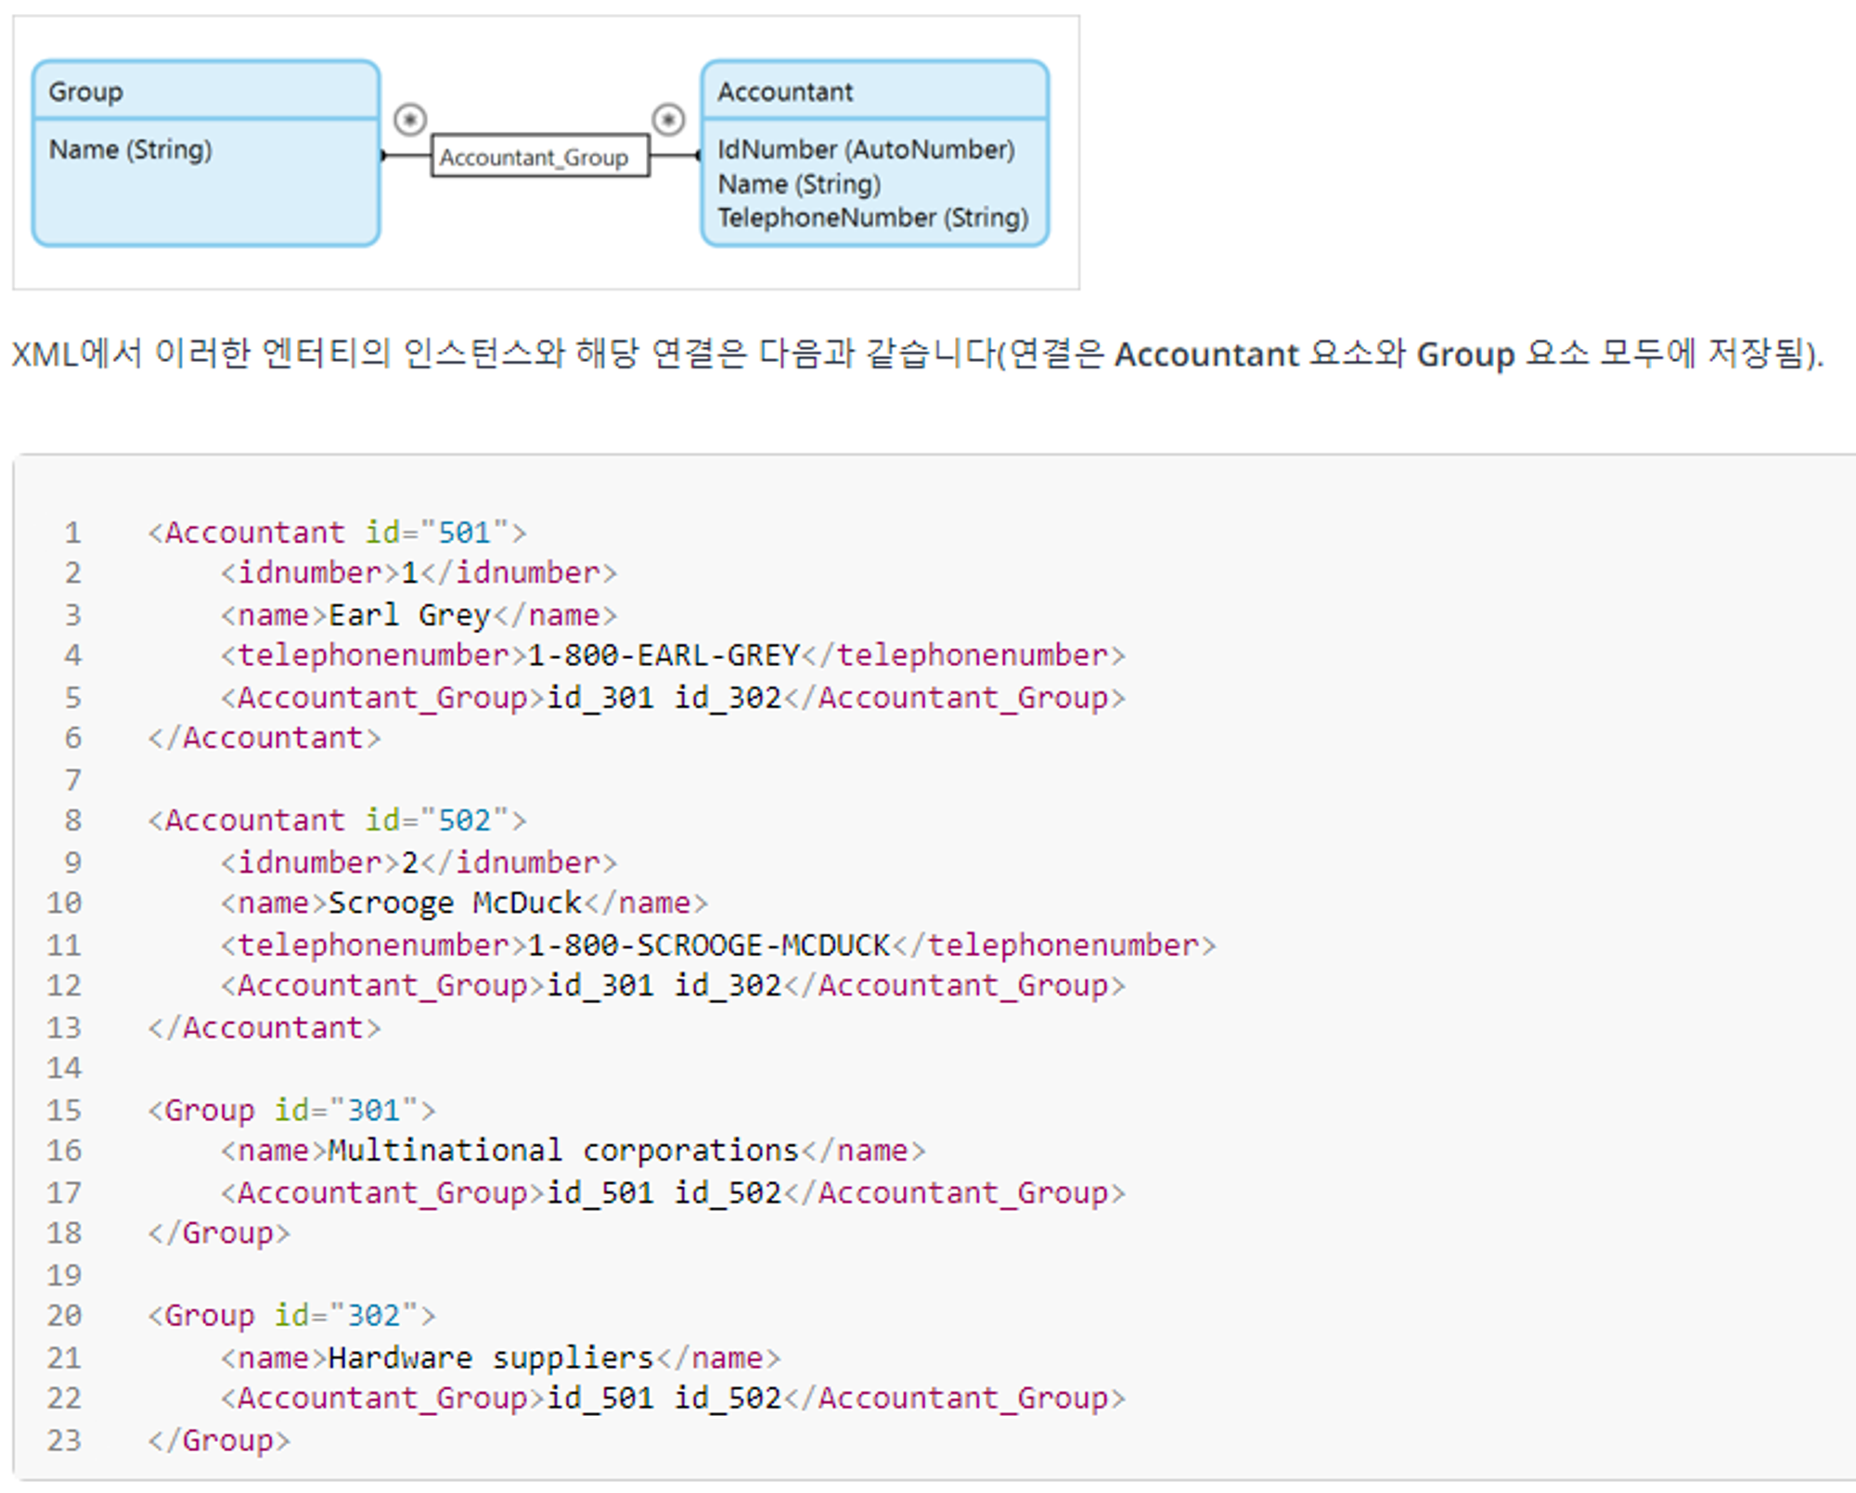Click Name (String) attribute in Accountant
The height and width of the screenshot is (1493, 1856).
tap(799, 184)
